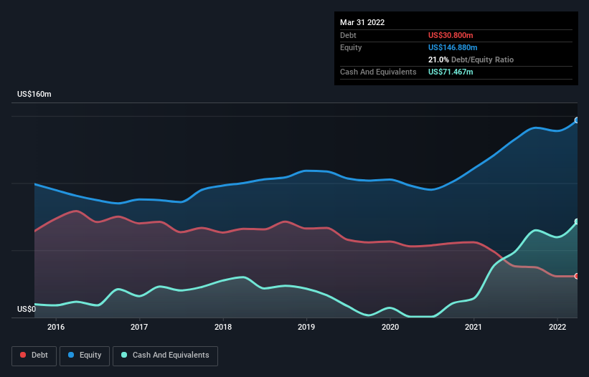Screen dimensions: 589x377
Task: Click the US$71.467m cash value
Action: [x=451, y=72]
